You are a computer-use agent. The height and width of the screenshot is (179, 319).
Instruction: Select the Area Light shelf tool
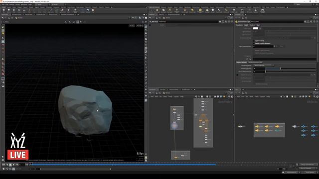point(169,10)
